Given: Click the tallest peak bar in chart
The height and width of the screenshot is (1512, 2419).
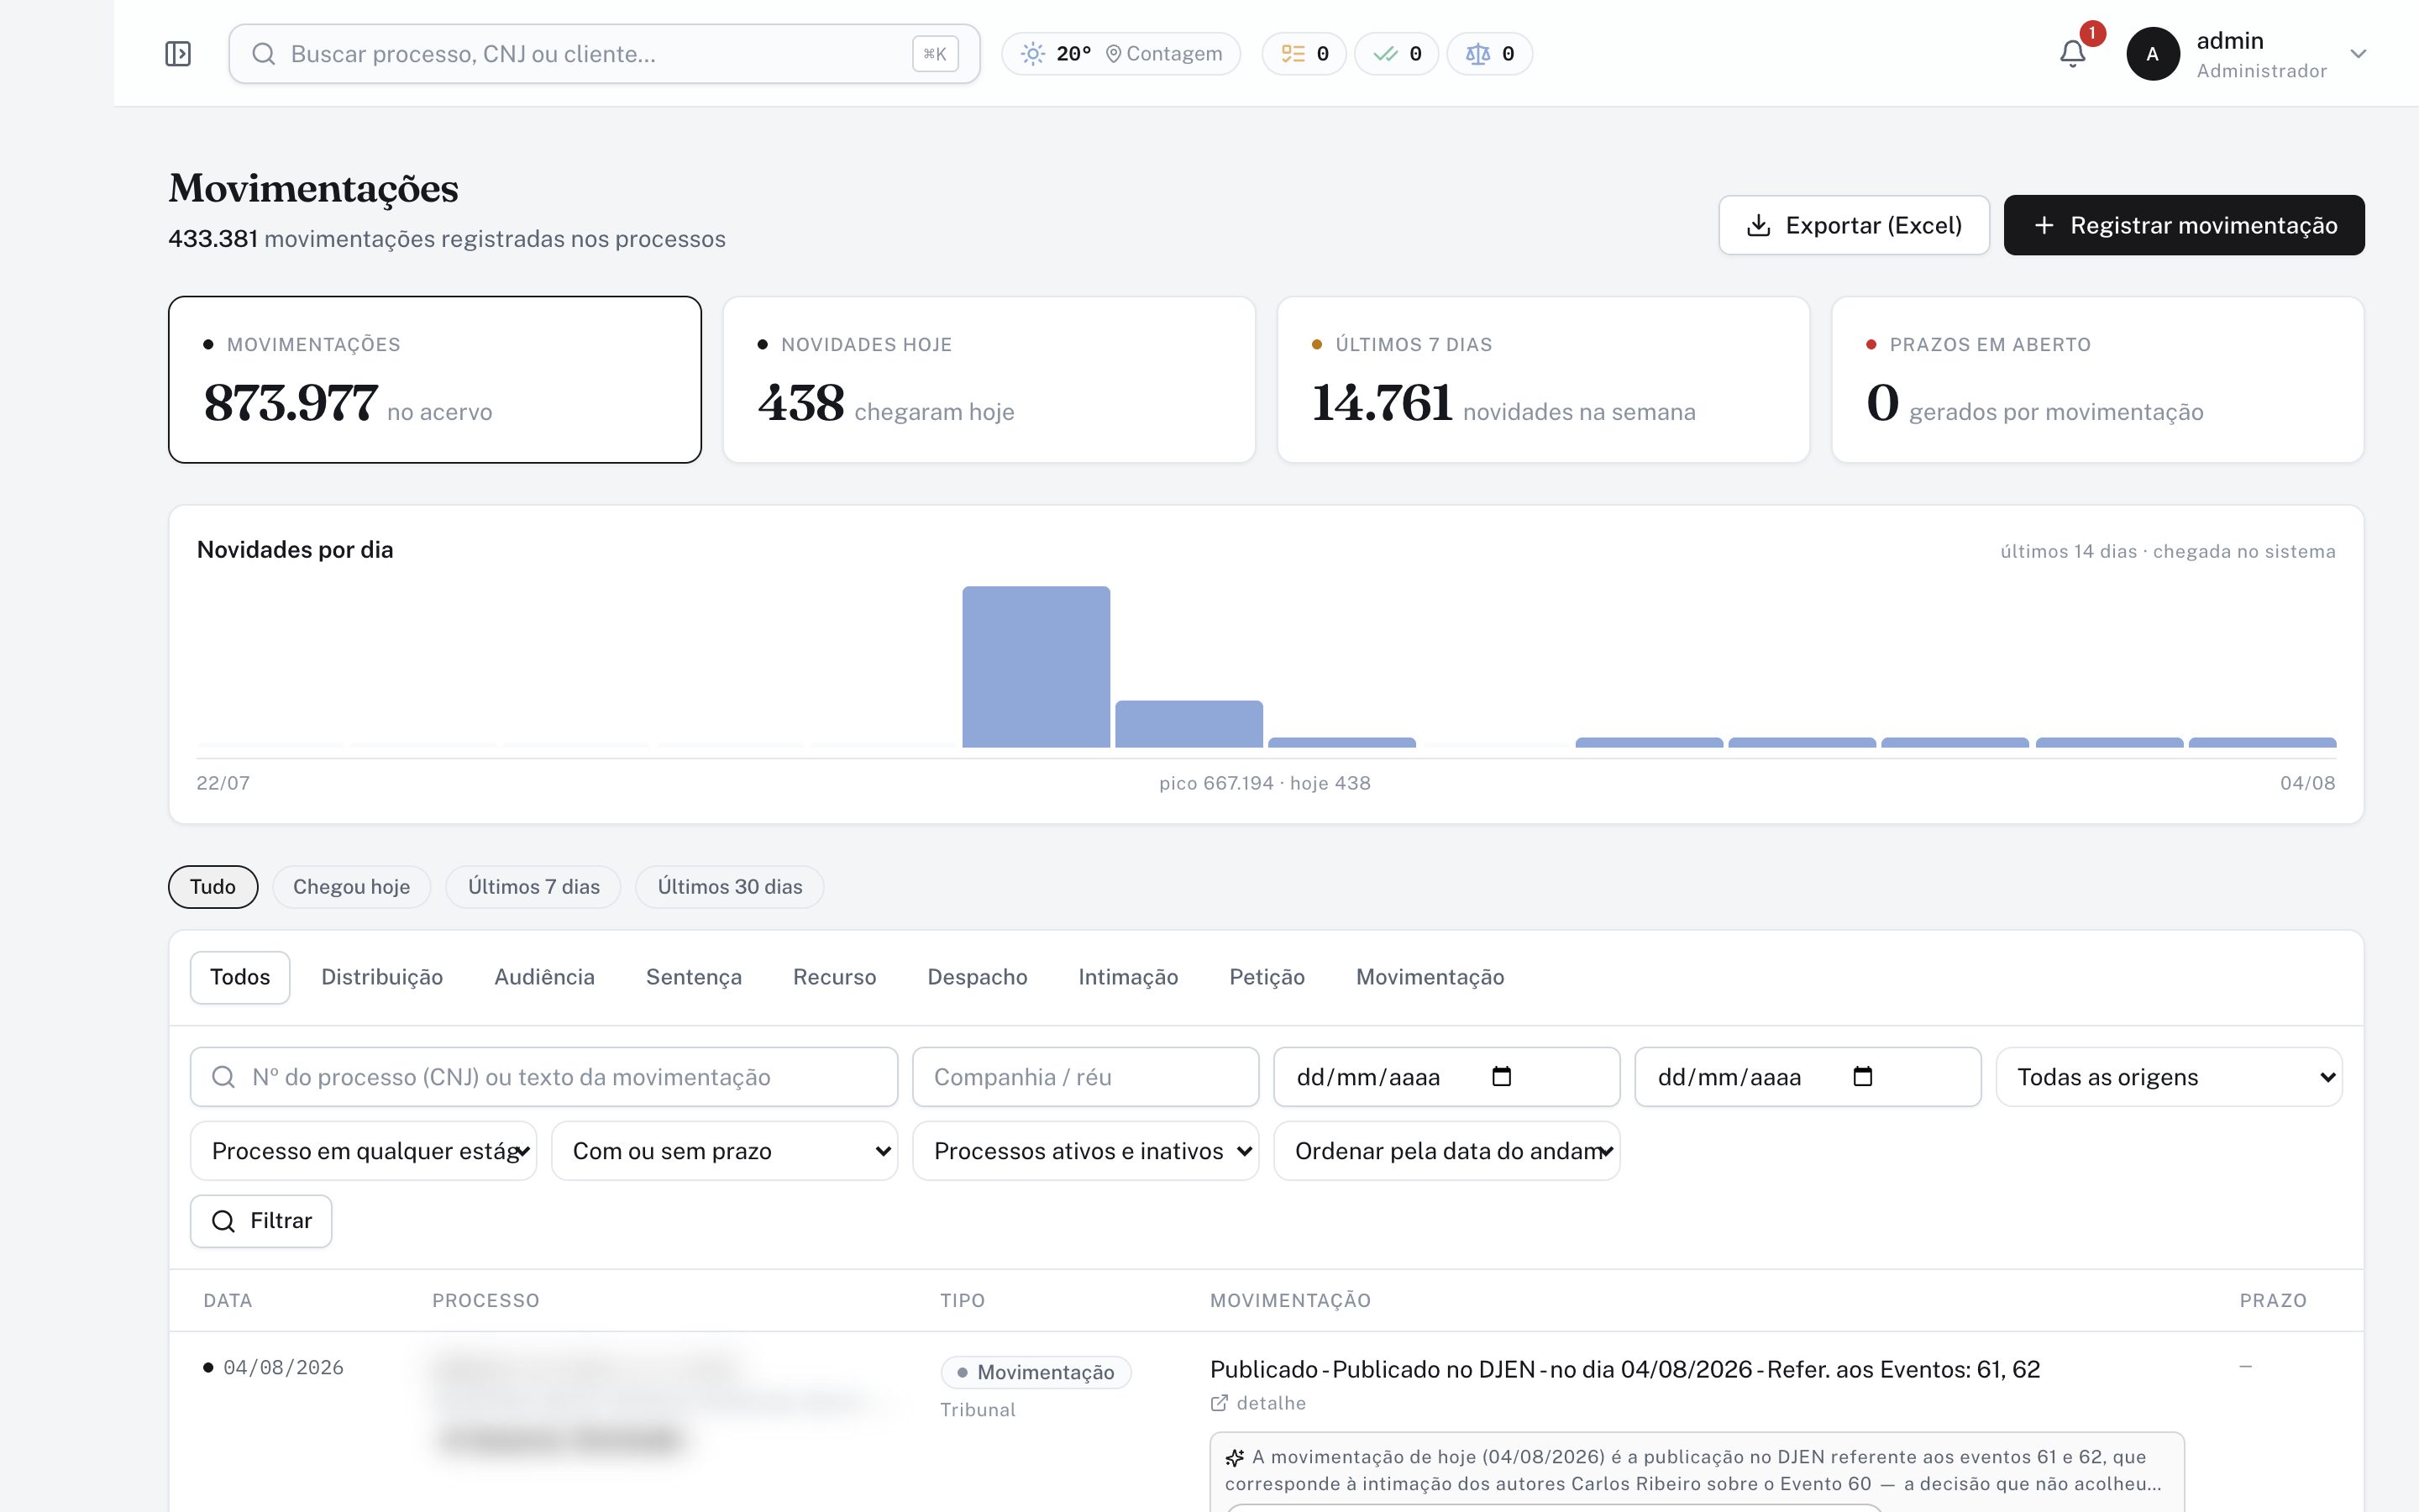Looking at the screenshot, I should (1036, 667).
